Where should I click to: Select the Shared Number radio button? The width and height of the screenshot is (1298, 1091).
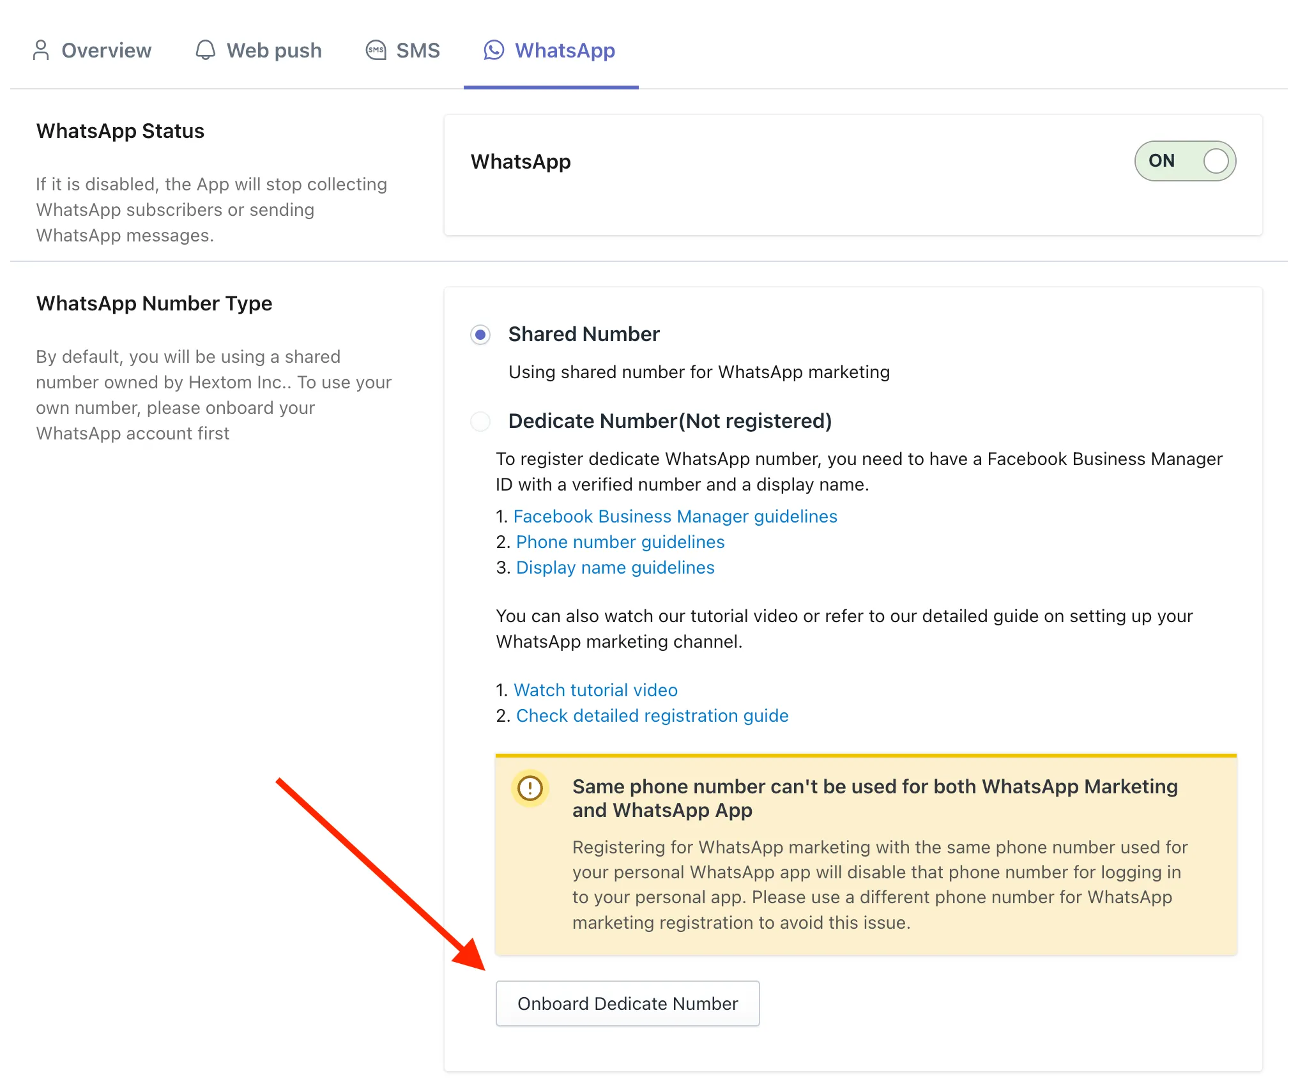pos(480,335)
